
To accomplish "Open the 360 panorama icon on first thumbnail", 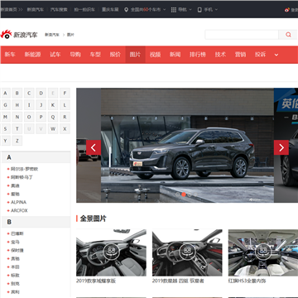I will tap(111, 251).
